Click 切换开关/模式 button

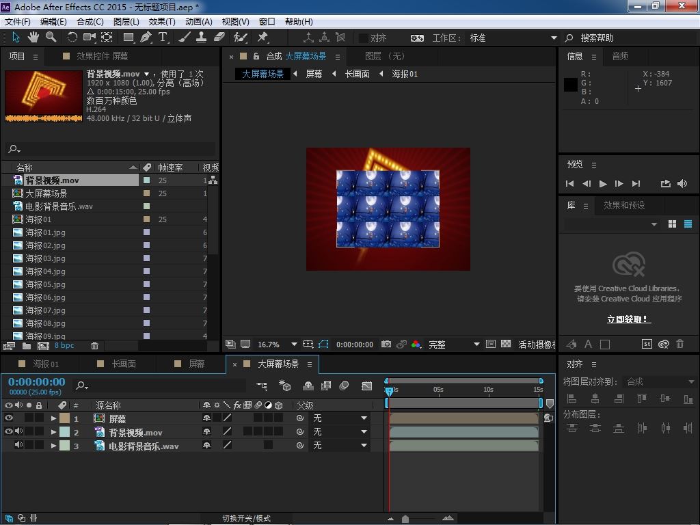click(246, 518)
